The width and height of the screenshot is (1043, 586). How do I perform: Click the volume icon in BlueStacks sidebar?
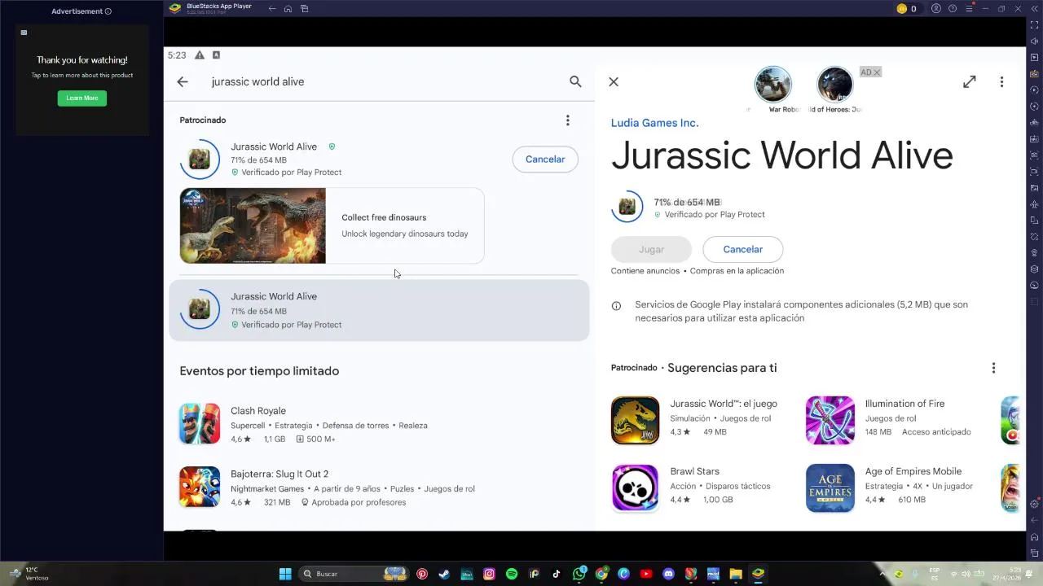point(1034,41)
